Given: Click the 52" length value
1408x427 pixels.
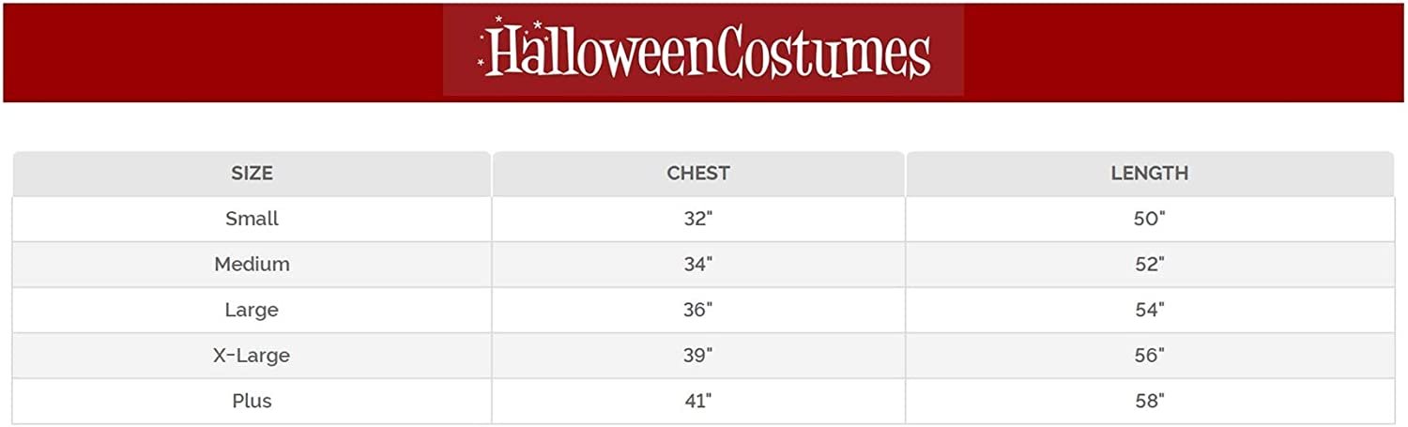Looking at the screenshot, I should point(1149,265).
